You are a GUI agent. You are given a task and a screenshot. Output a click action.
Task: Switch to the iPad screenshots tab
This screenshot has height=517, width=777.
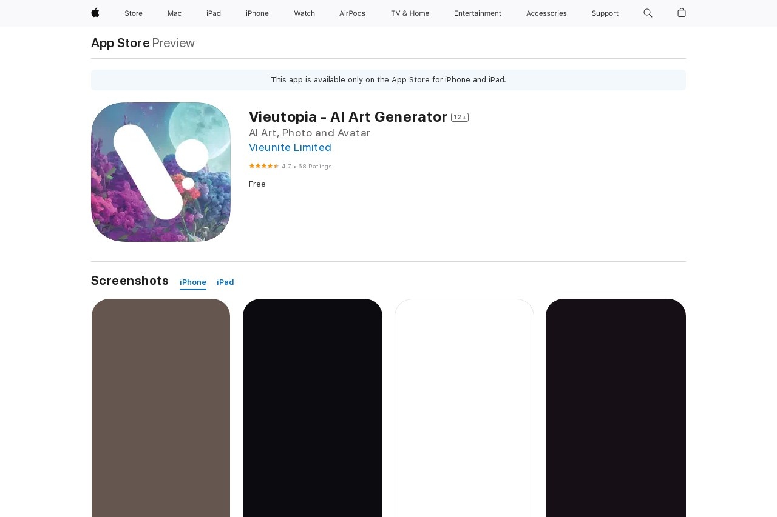225,282
